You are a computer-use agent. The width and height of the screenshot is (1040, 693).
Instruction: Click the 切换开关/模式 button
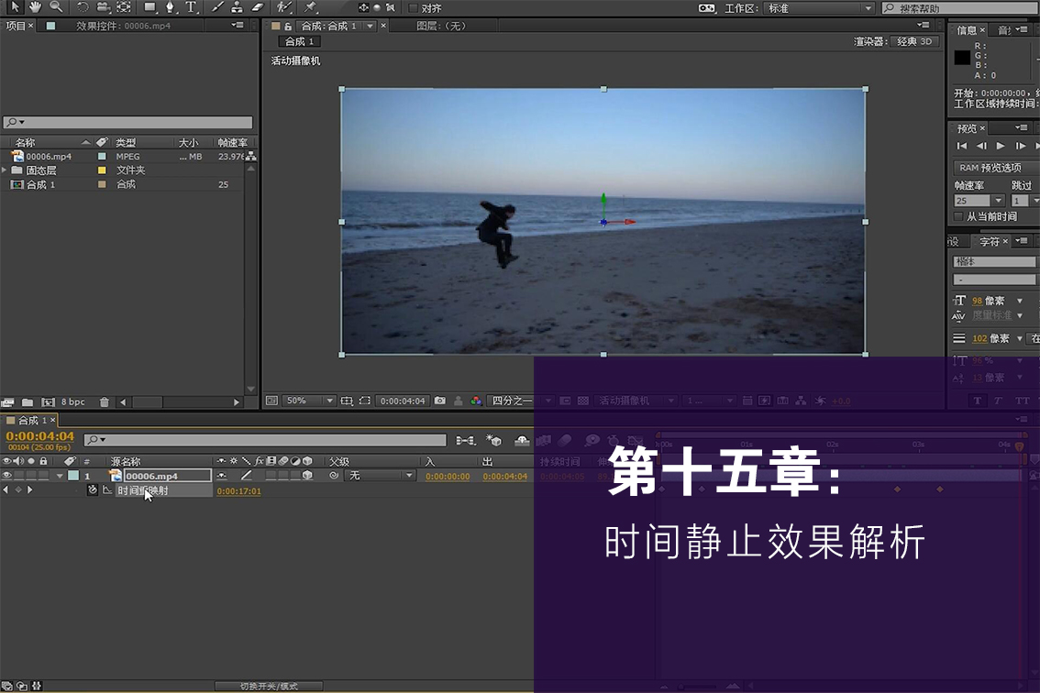[x=269, y=687]
